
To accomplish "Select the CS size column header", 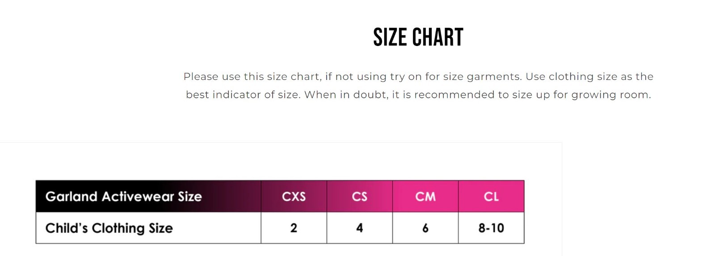I will pos(359,197).
